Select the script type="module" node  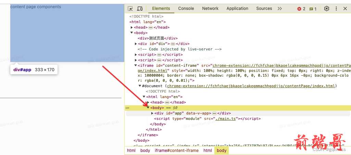tap(207, 119)
